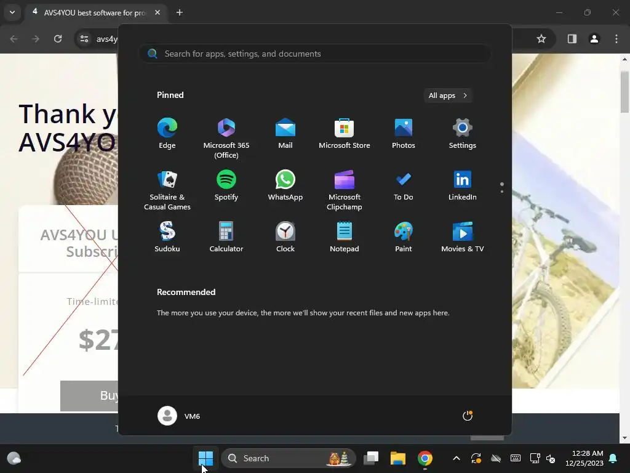The image size is (630, 473).
Task: Open the clock and date flyout
Action: (x=584, y=458)
